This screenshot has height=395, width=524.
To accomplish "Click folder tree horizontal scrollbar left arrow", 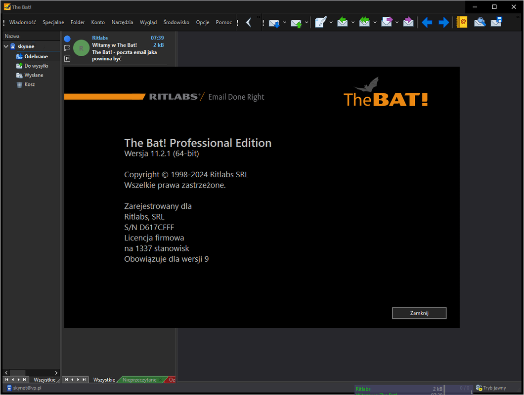I will pyautogui.click(x=6, y=373).
